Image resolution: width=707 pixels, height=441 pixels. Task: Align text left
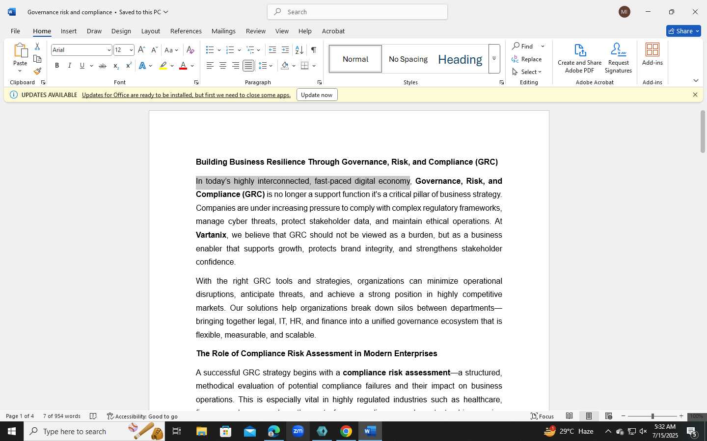(x=210, y=66)
